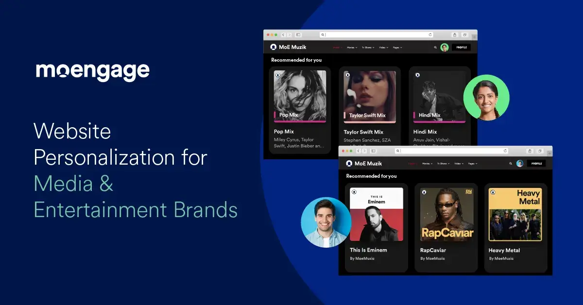Click the reload icon in the browser toolbar
Screen dimensions: 583x305
tap(431, 34)
